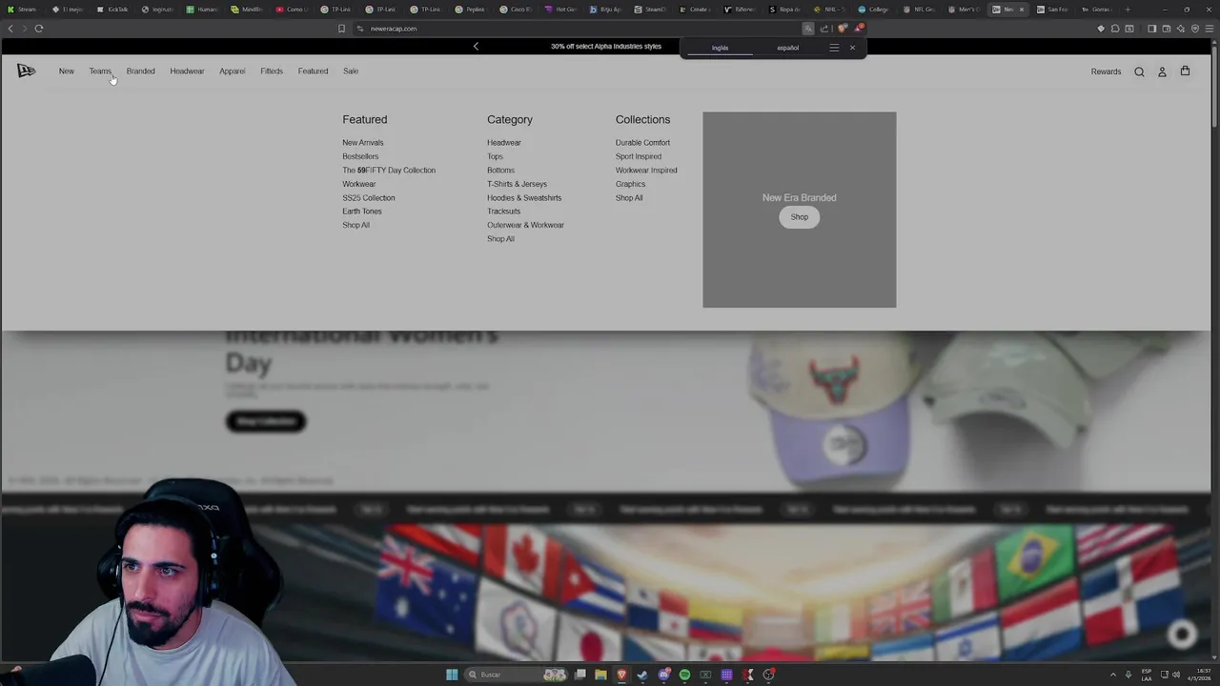Open Spotify from the taskbar
The height and width of the screenshot is (686, 1220).
684,675
